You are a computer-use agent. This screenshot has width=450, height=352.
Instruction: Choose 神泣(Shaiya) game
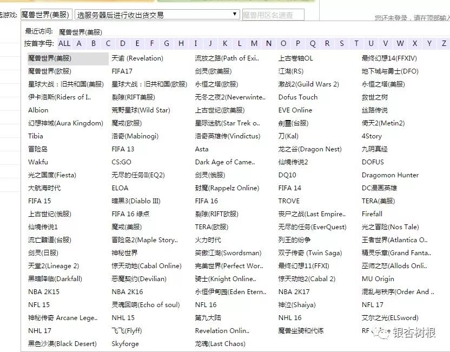click(297, 304)
